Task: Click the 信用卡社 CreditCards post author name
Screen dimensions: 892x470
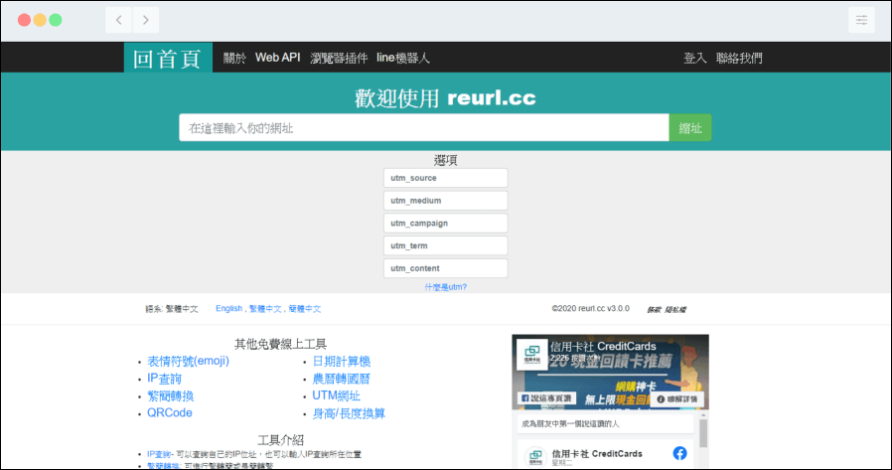Action: coord(597,453)
